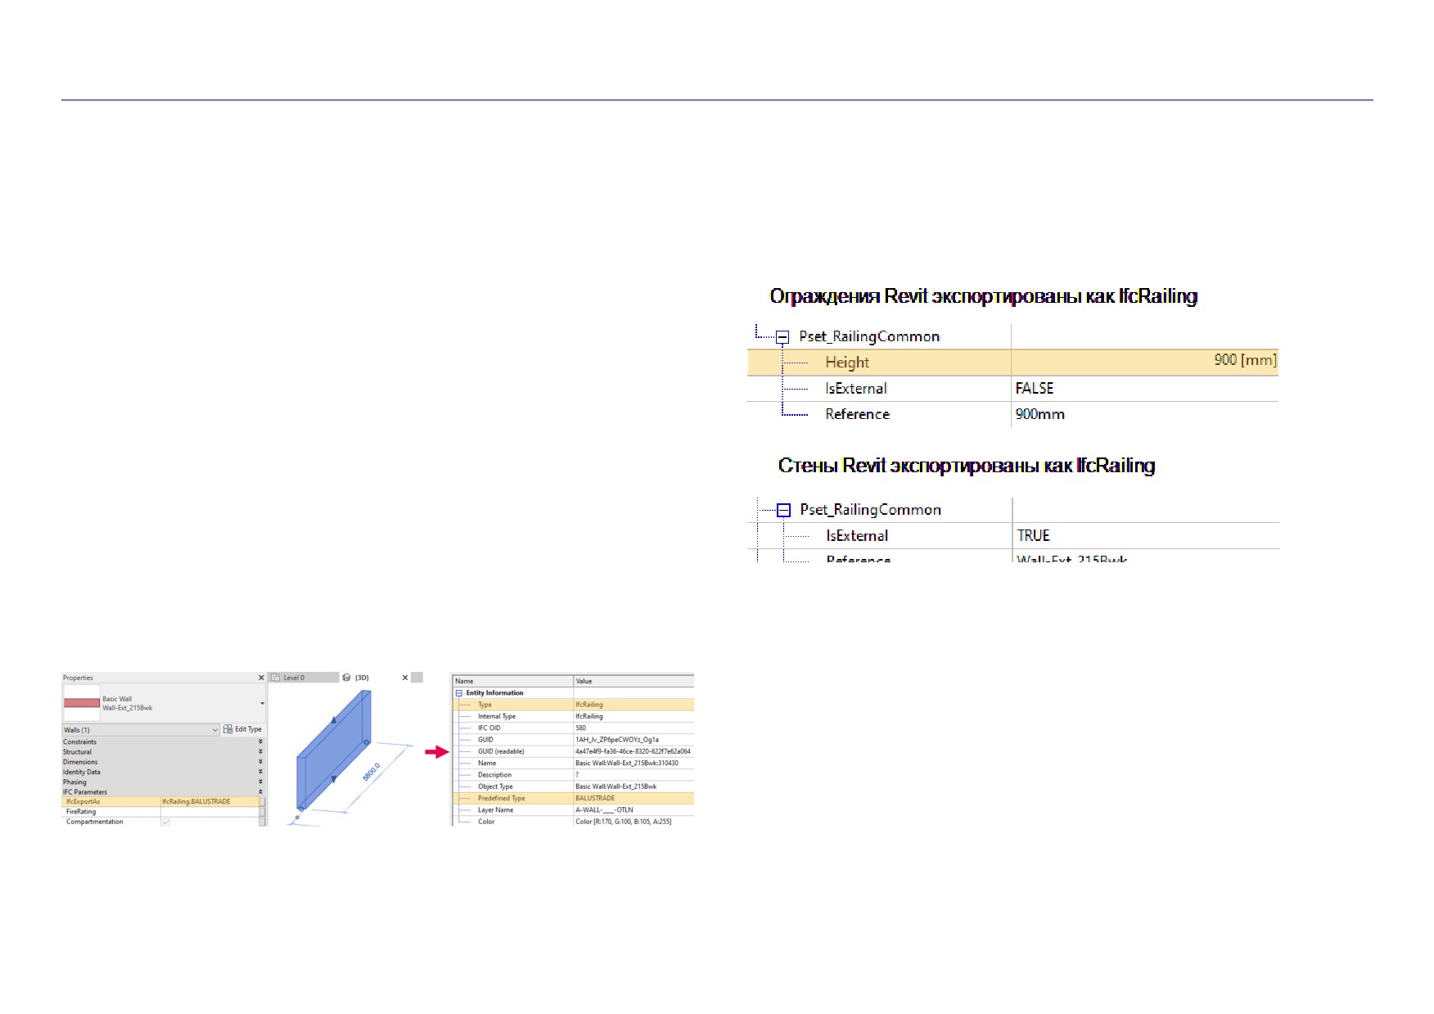Open the Basic Wall type selector dropdown arrow
This screenshot has width=1434, height=1014.
(x=262, y=704)
